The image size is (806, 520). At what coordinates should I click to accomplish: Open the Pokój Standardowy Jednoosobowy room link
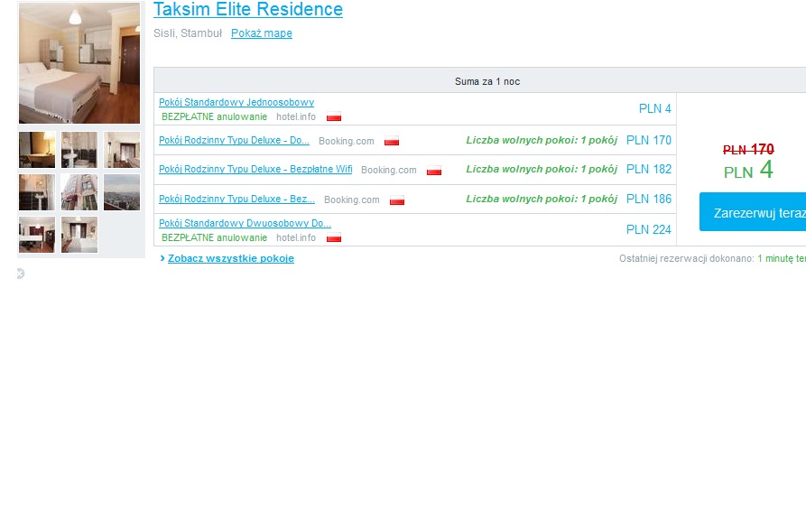(x=236, y=102)
